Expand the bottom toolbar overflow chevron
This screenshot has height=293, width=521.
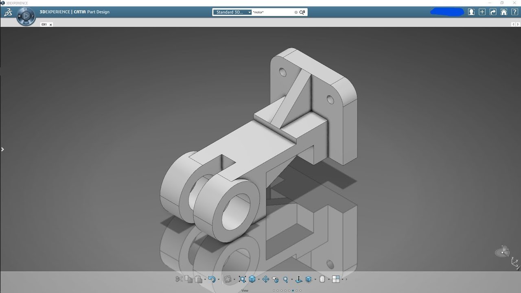coord(346,279)
